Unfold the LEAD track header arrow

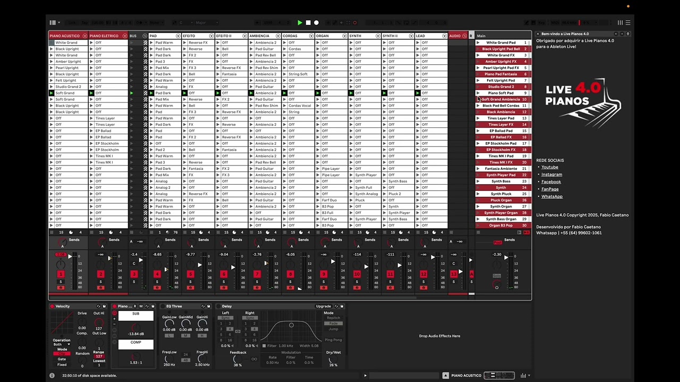pyautogui.click(x=445, y=36)
